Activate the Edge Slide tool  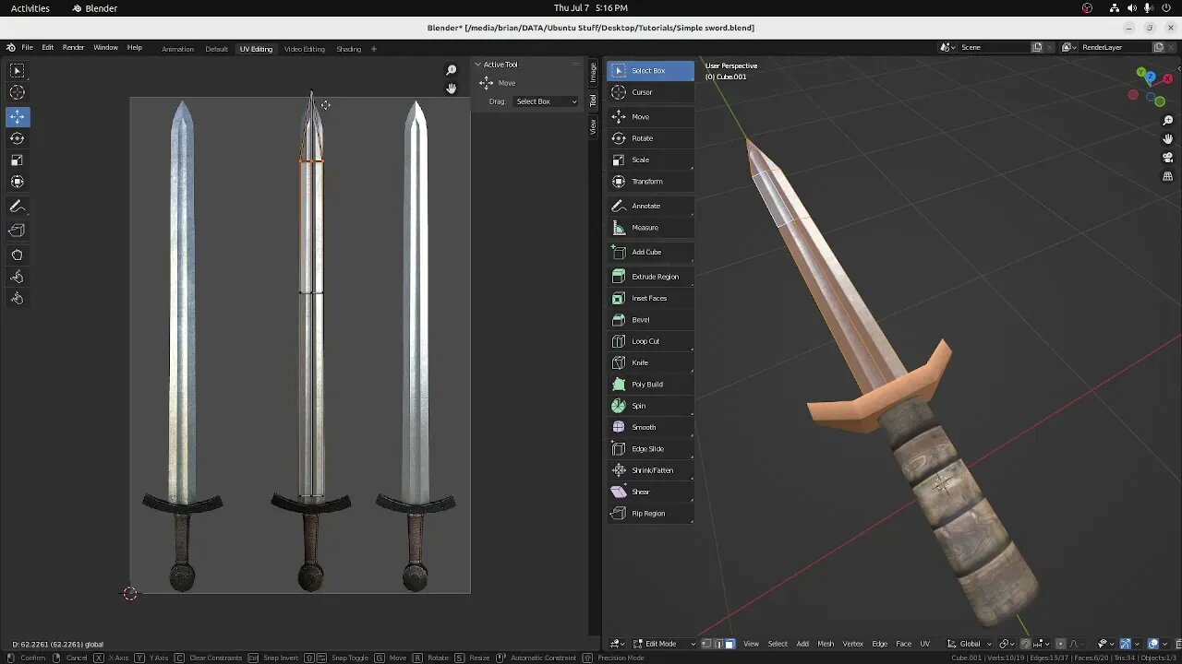pyautogui.click(x=650, y=449)
